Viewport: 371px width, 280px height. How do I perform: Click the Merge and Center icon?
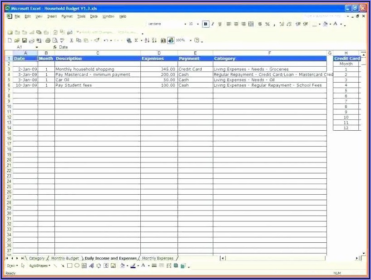click(251, 24)
